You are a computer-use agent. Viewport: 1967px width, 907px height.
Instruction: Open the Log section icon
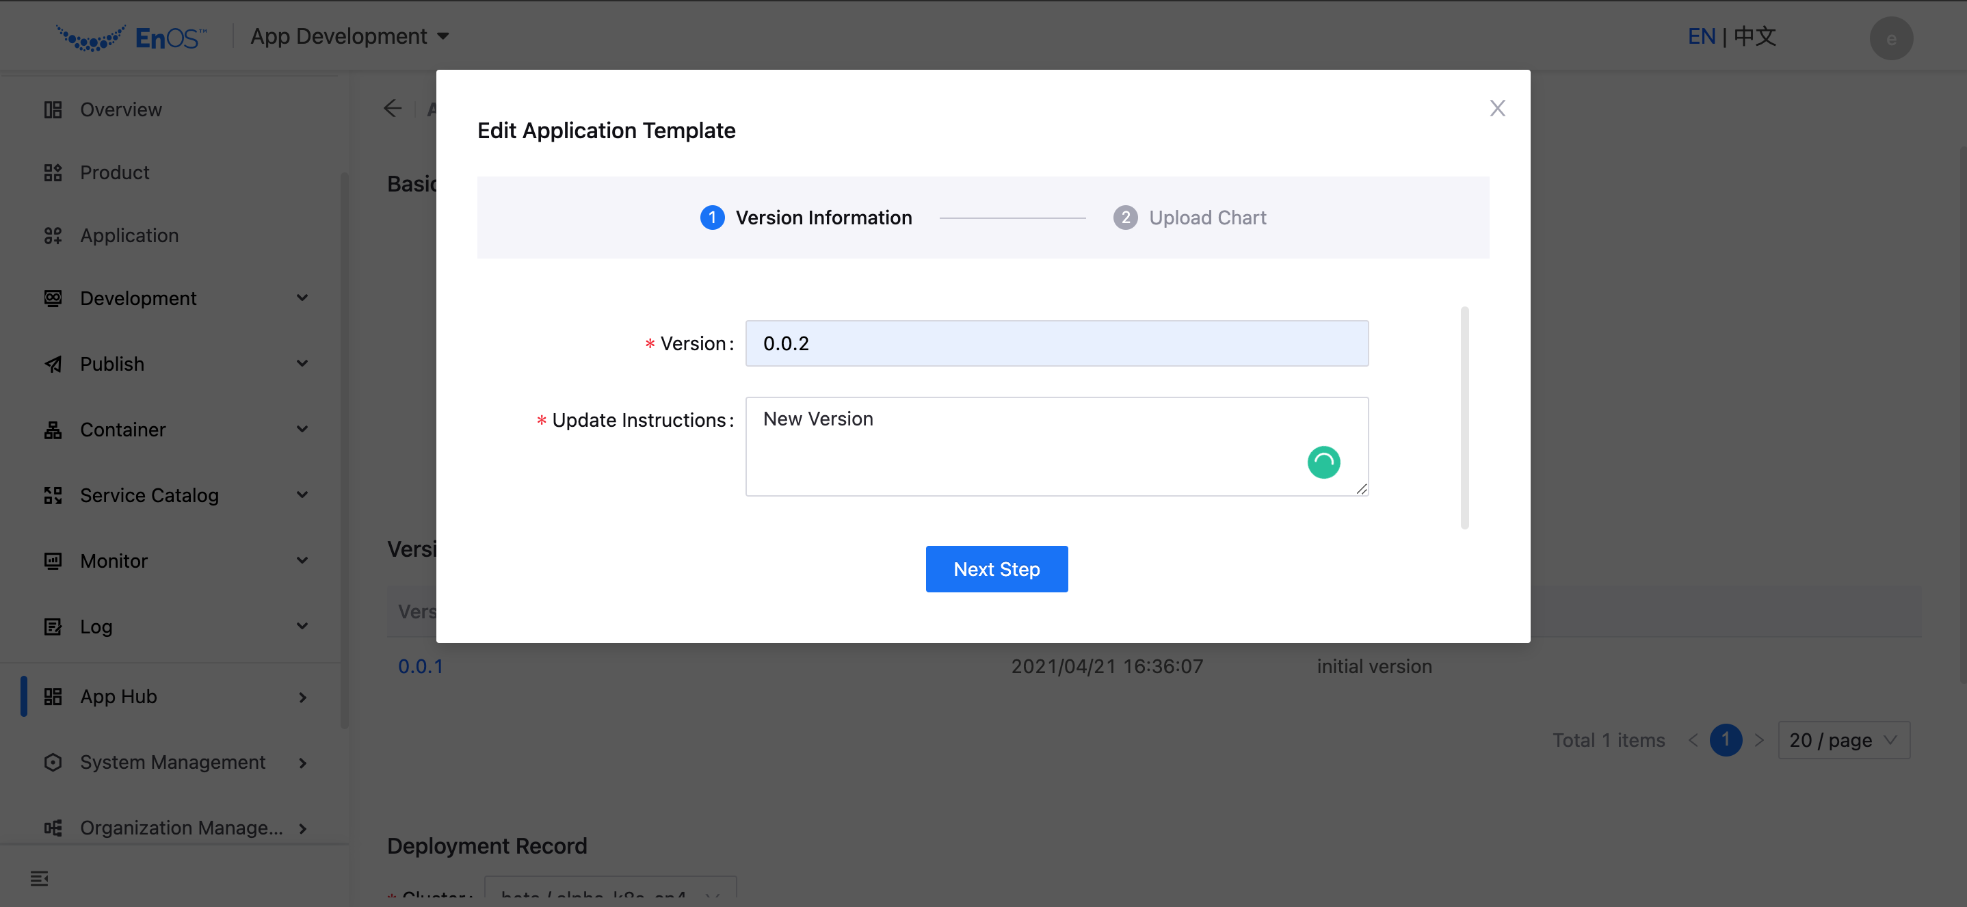52,626
